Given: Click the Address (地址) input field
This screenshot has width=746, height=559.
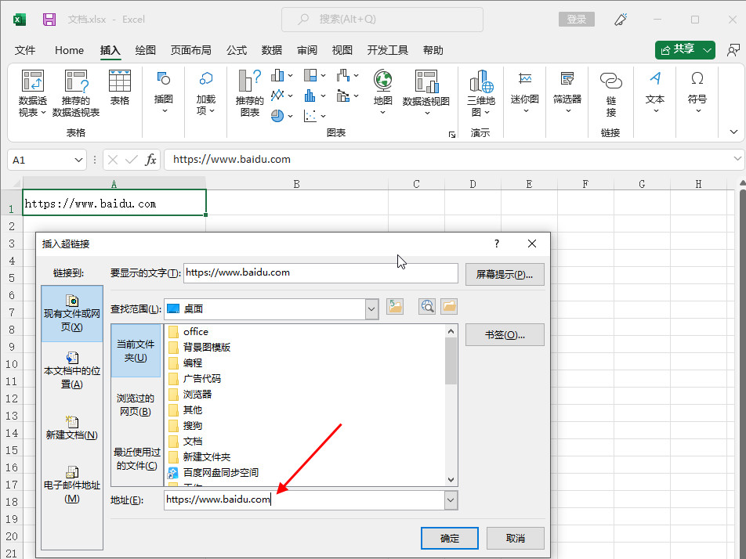Looking at the screenshot, I should (305, 500).
